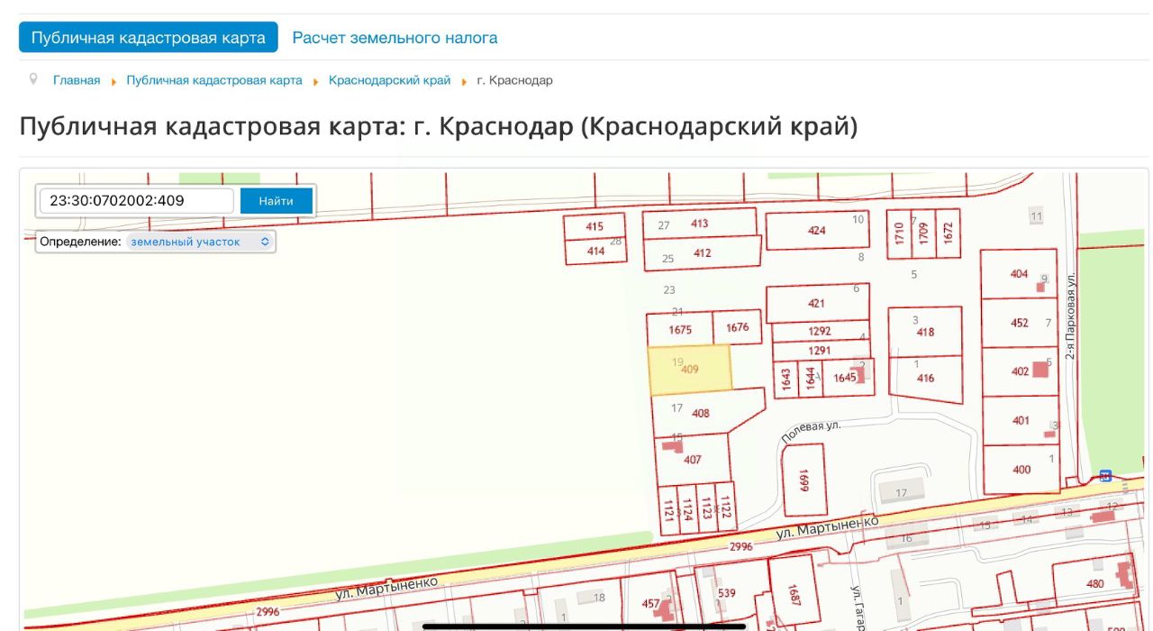Switch to 'Расчет земельного налога' tab

click(x=395, y=38)
